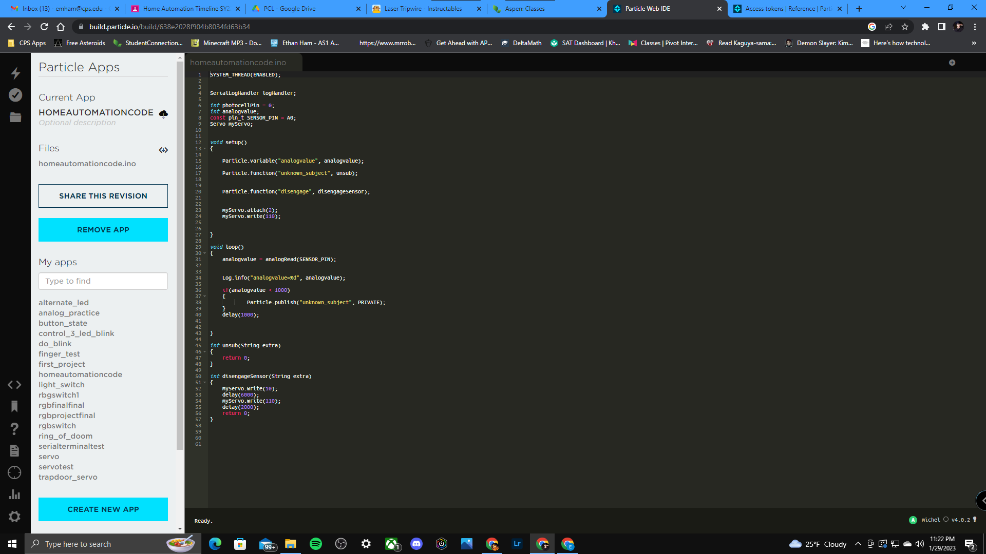
Task: Add a new file with the plus icon
Action: click(952, 62)
